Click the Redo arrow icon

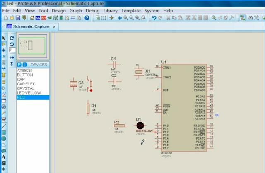click(160, 18)
